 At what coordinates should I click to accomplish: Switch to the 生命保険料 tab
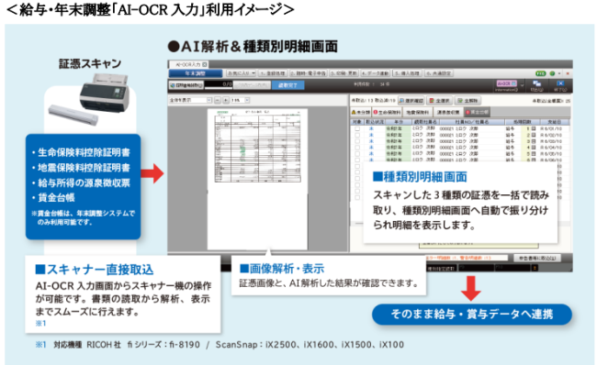387,112
